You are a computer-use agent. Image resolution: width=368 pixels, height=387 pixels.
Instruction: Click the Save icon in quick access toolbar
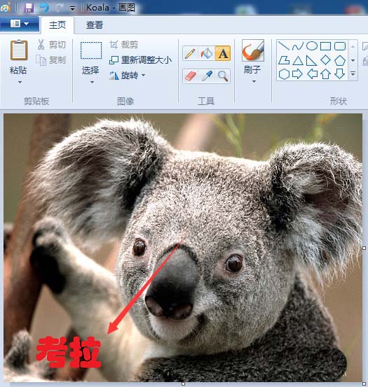click(x=29, y=8)
